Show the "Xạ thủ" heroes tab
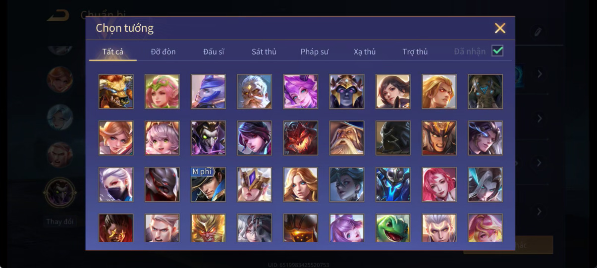This screenshot has height=268, width=597. (365, 51)
